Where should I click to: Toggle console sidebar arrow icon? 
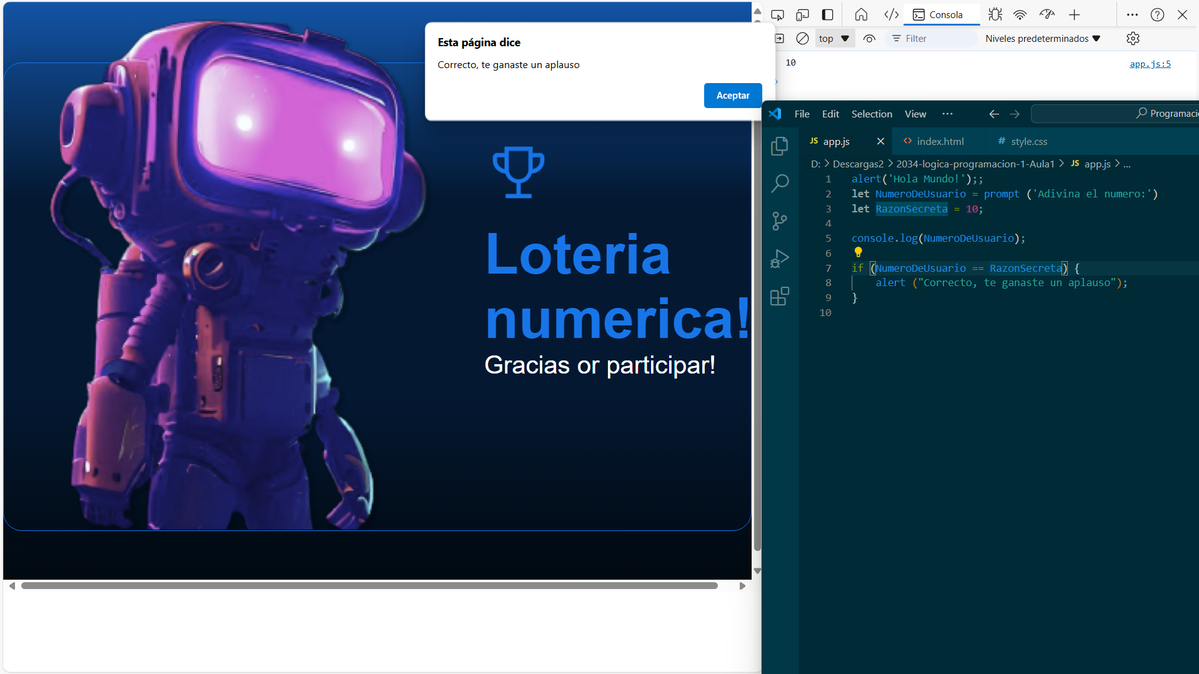coord(779,39)
